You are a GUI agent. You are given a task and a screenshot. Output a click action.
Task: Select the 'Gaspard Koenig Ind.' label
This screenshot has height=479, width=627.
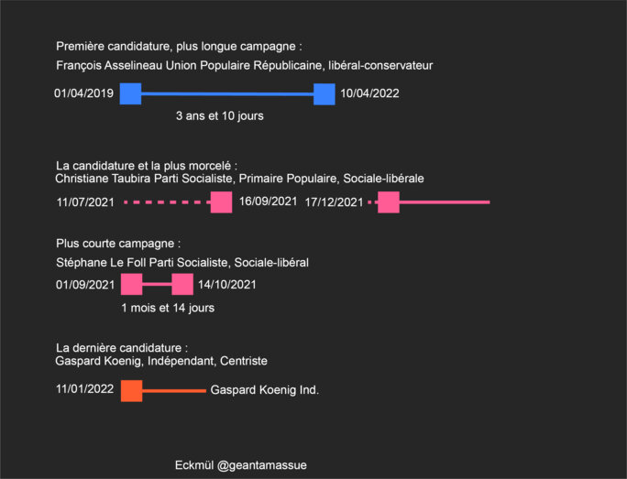[264, 390]
